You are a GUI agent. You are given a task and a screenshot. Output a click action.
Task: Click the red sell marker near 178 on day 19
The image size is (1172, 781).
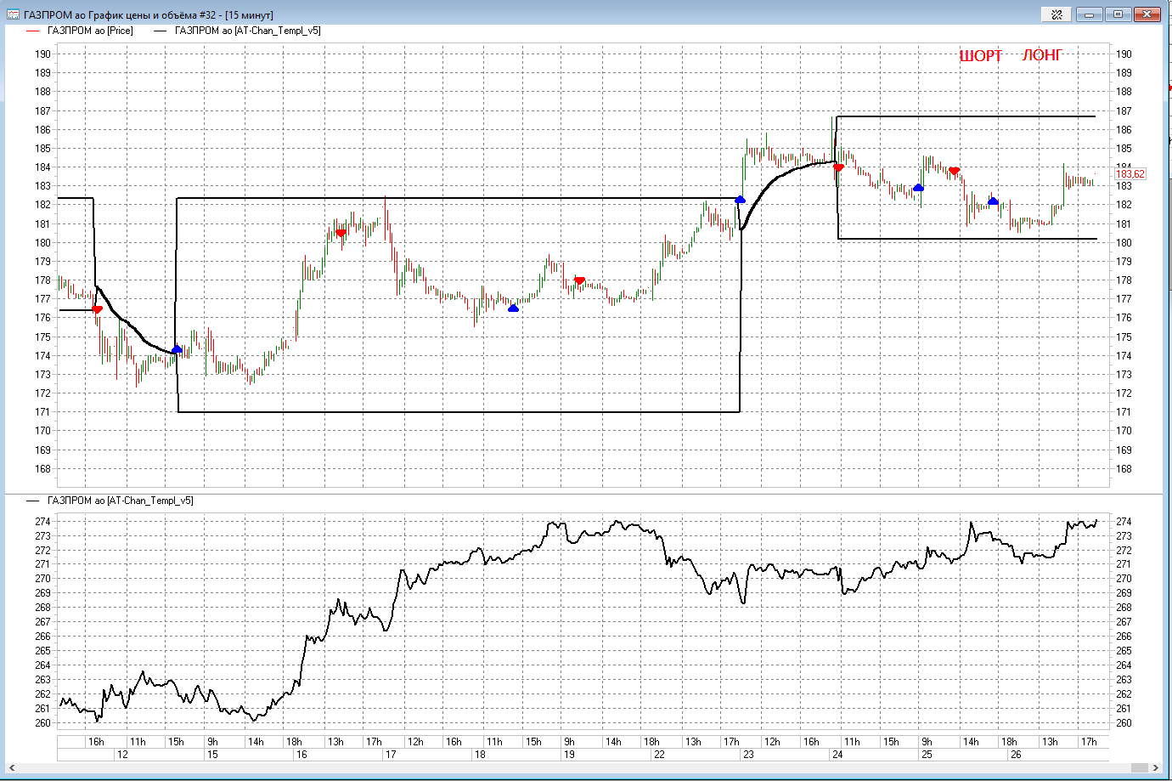tap(580, 280)
